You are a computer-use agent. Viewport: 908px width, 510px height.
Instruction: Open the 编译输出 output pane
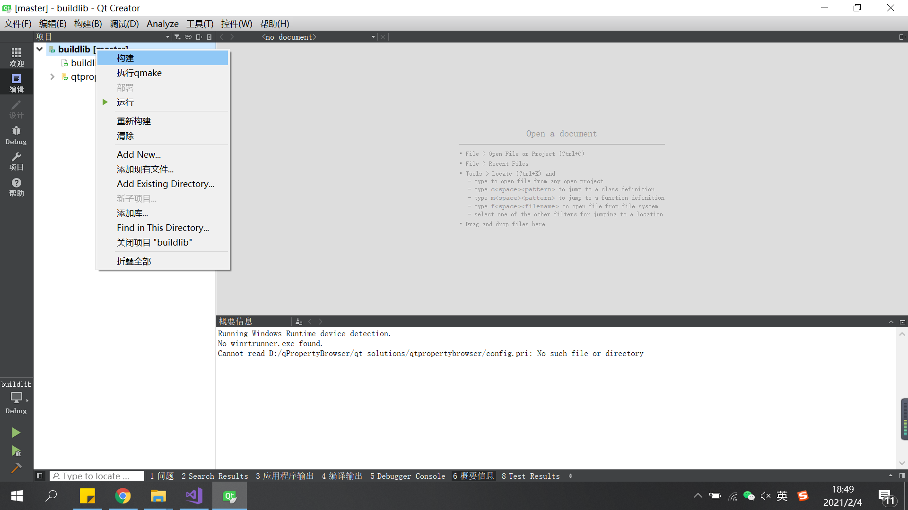coord(341,476)
